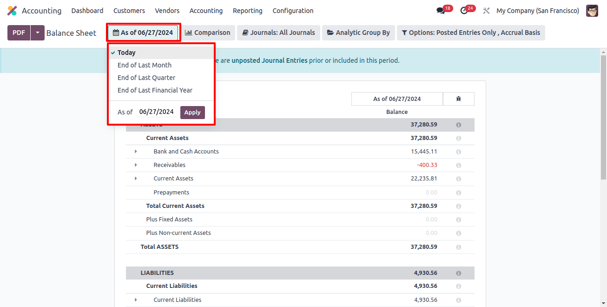Click info icon next to bottom 4,930.56 row

click(459, 300)
